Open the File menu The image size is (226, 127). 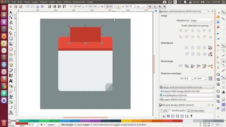pos(14,2)
